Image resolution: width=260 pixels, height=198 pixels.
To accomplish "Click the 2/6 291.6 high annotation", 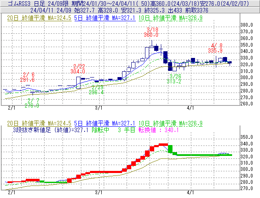I will click(27, 77).
